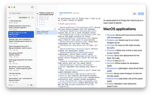Select the clean_macos.md file in Files list
The height and width of the screenshot is (96, 152).
coord(46,32)
